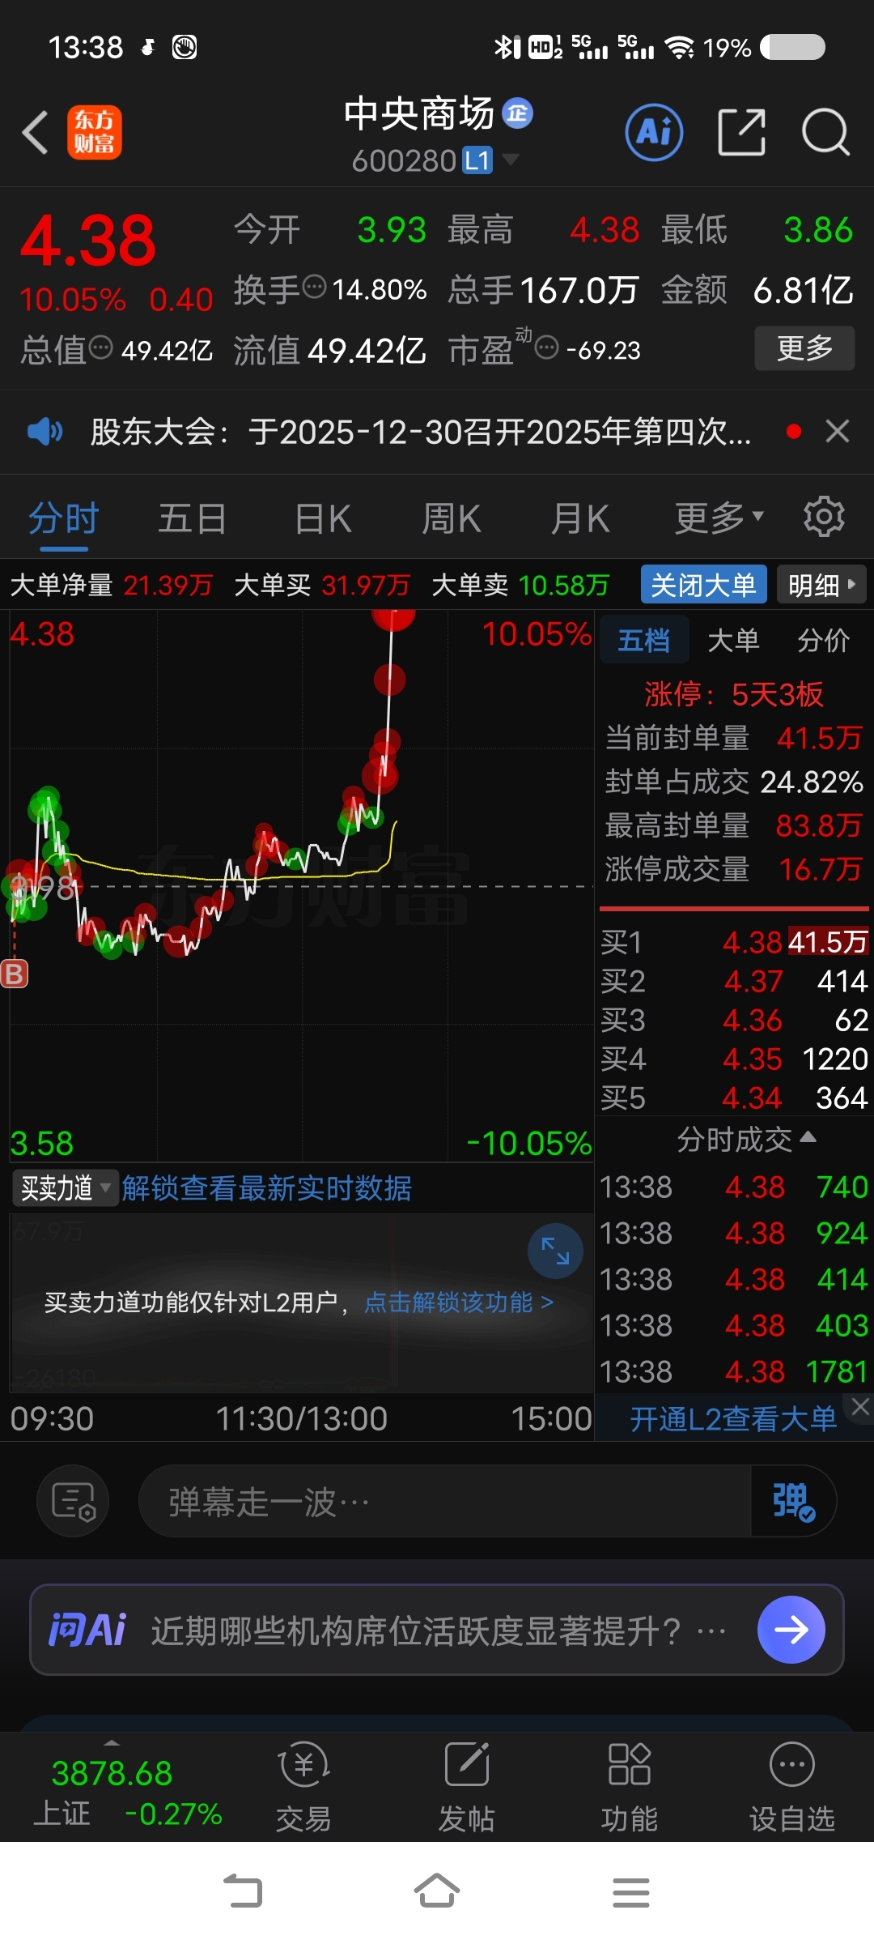874x1944 pixels.
Task: Open the 交易 trade icon
Action: click(303, 1788)
